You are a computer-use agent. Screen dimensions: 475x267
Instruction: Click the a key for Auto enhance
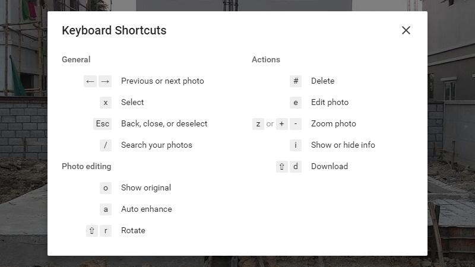point(106,209)
